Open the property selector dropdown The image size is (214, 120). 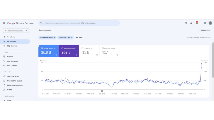click(x=16, y=30)
